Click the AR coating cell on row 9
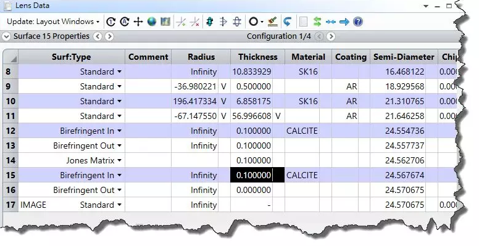This screenshot has height=246, width=479. click(x=345, y=86)
